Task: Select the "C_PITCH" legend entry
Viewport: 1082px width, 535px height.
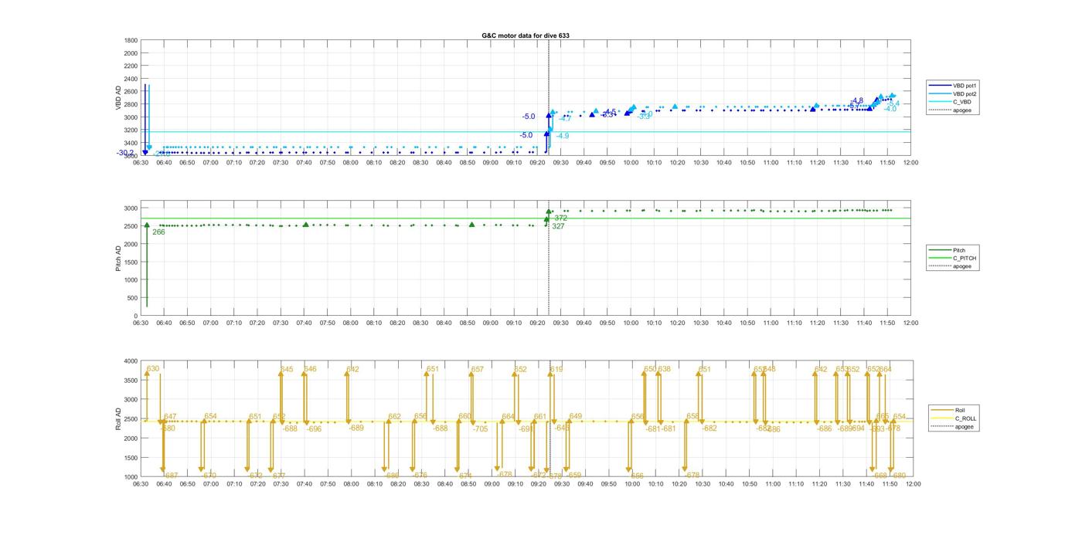Action: (965, 259)
